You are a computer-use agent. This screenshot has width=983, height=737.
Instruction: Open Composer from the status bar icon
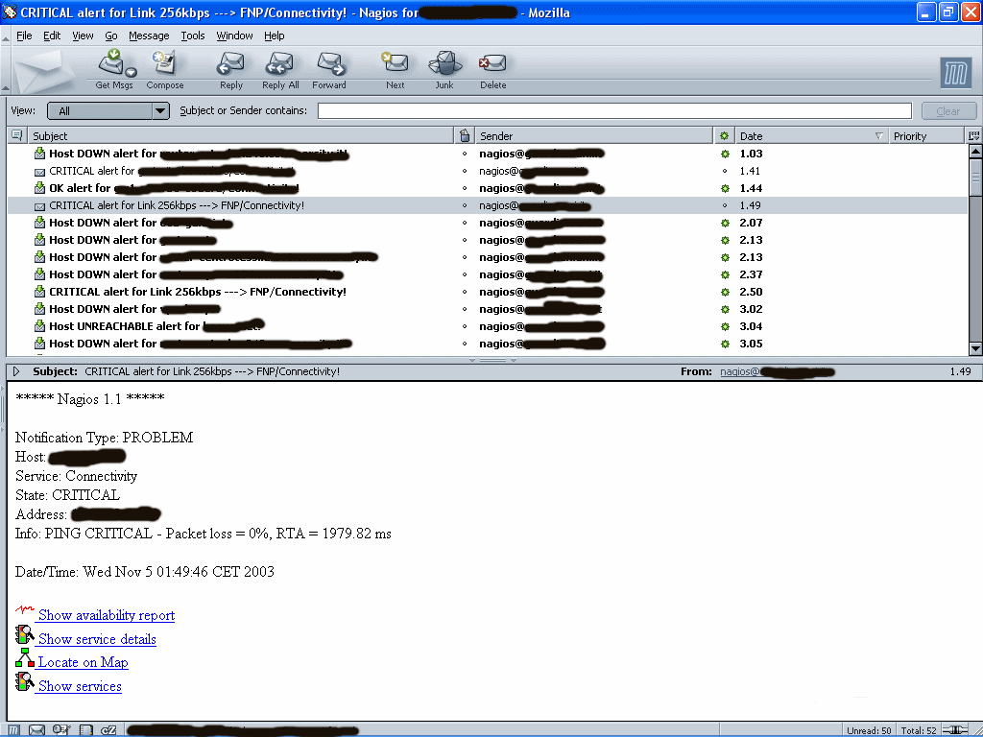(61, 730)
